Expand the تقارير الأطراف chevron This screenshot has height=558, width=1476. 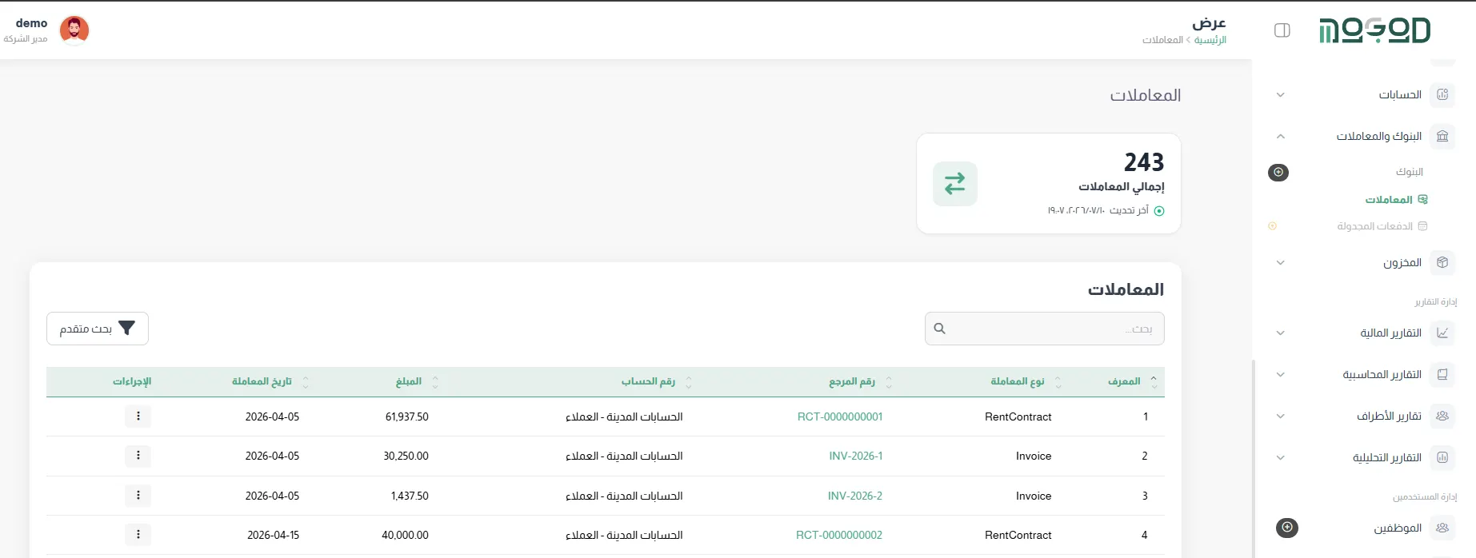1280,417
